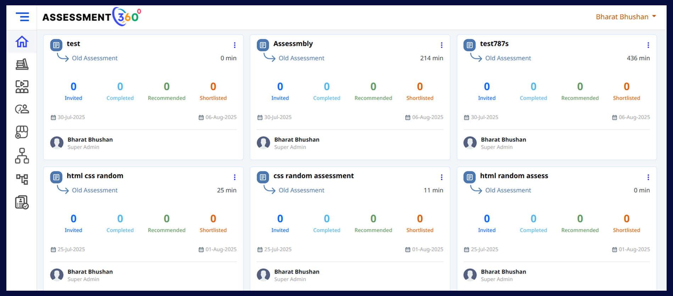Click Old Assessment link on test787s card
The height and width of the screenshot is (296, 673).
tap(508, 58)
